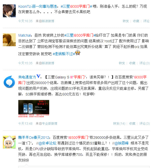Click 评论 on KoonTz's post
The height and width of the screenshot is (168, 153).
click(146, 21)
